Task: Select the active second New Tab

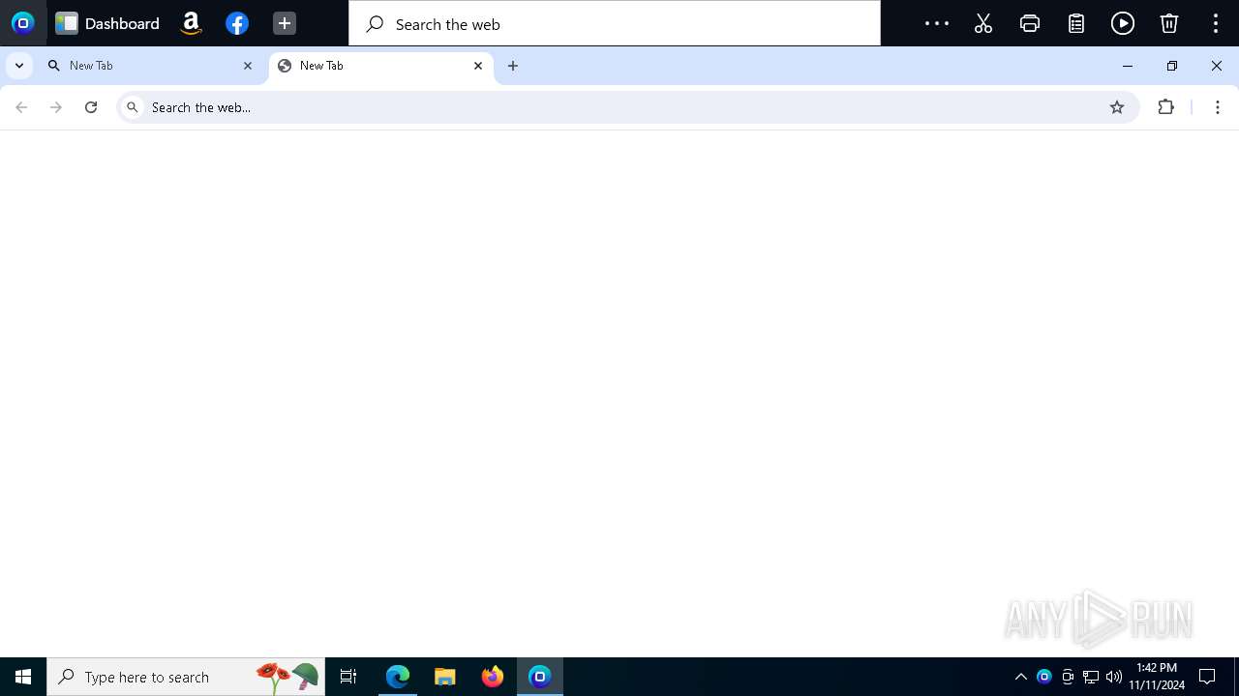Action: [381, 66]
